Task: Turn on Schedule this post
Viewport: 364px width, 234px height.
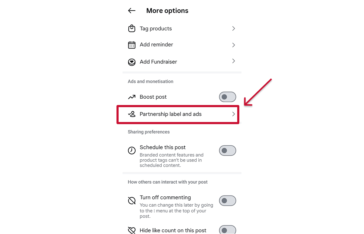Action: click(x=227, y=151)
